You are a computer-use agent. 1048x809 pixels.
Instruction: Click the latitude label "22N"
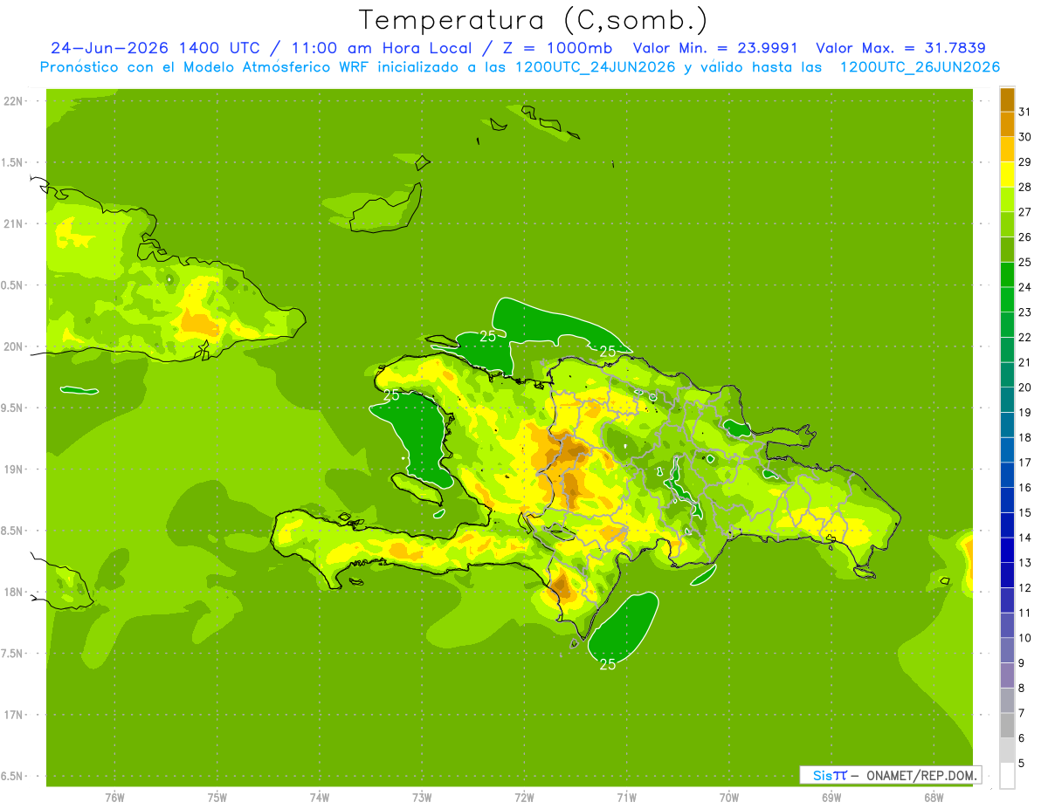pyautogui.click(x=15, y=101)
